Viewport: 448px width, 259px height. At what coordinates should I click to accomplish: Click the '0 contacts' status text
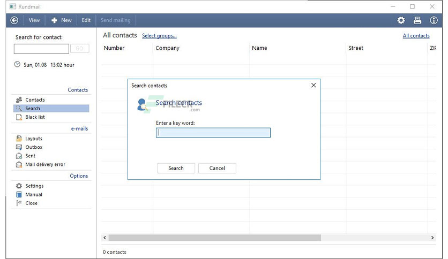tap(115, 252)
